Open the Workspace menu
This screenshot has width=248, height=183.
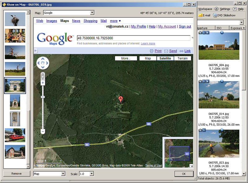click(x=205, y=9)
